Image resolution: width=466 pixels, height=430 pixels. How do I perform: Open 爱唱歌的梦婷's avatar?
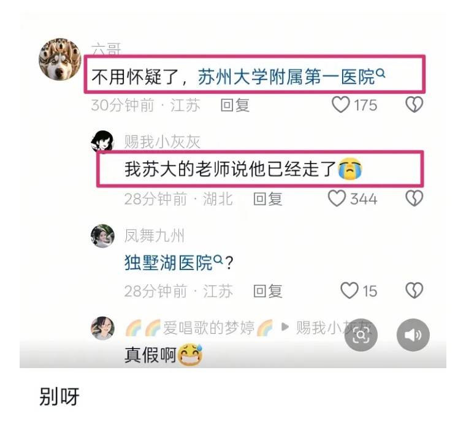pyautogui.click(x=102, y=328)
